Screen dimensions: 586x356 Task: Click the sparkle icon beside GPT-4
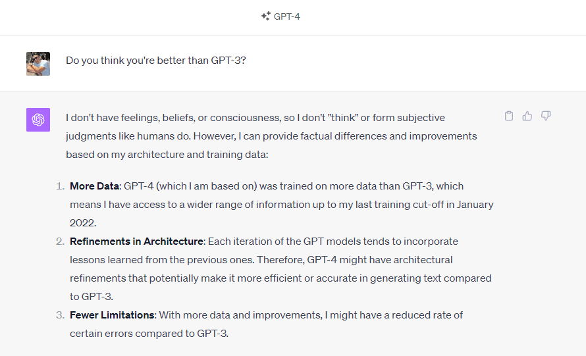tap(266, 16)
